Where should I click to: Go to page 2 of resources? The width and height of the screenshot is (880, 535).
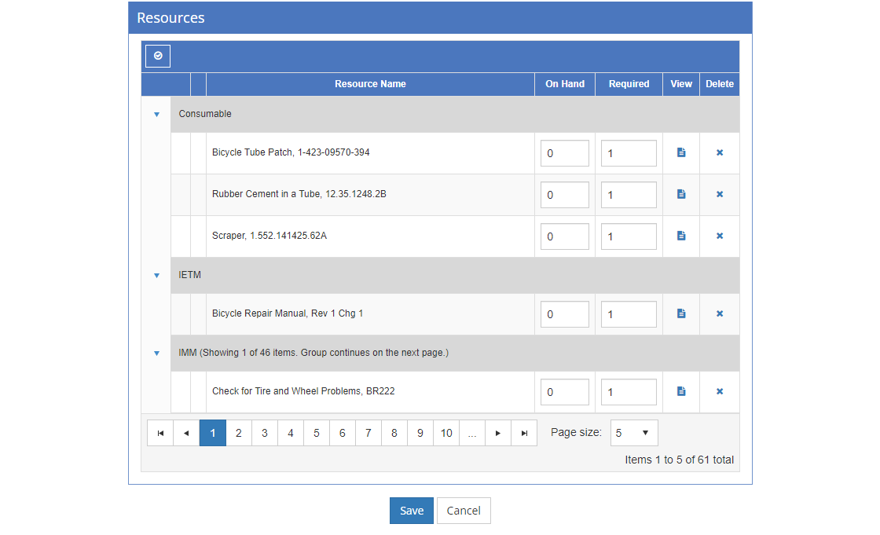(239, 433)
